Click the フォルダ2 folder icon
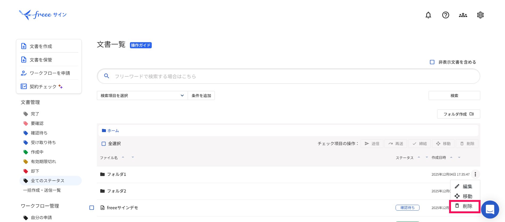 [102, 191]
